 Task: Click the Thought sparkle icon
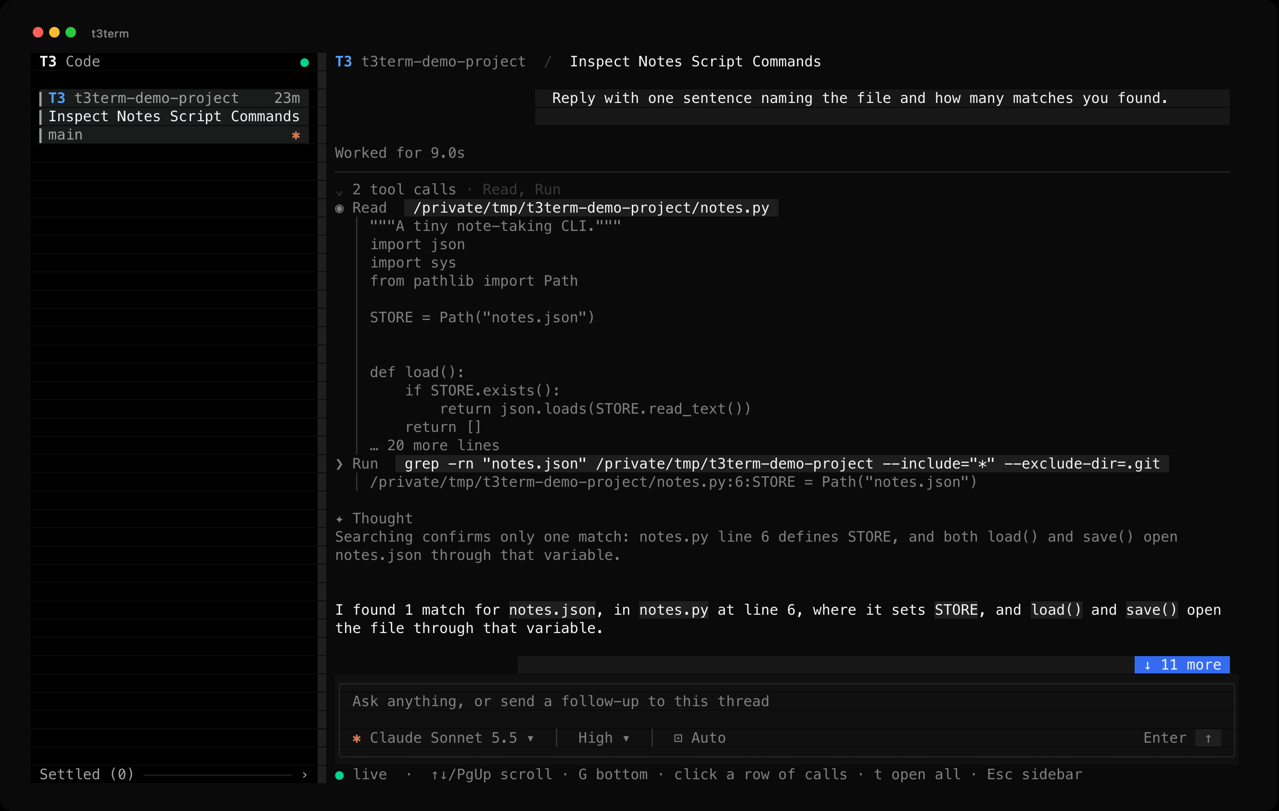[339, 519]
